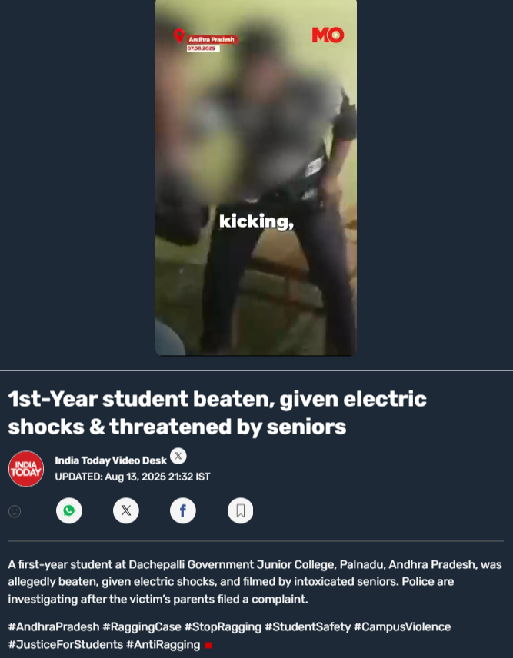Open the #JusticeForStudents hashtag
This screenshot has height=658, width=513.
click(65, 645)
